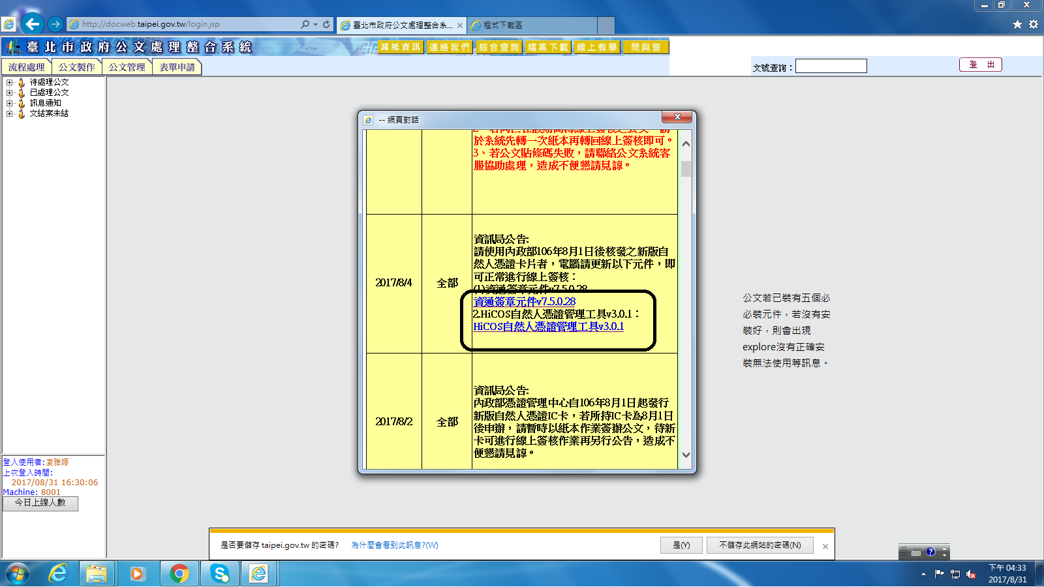Screen dimensions: 1044x587
Task: Click the address bar URL field
Action: pos(183,24)
